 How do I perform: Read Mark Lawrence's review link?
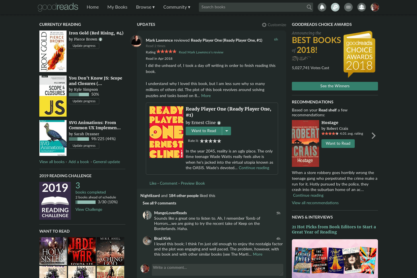[201, 52]
